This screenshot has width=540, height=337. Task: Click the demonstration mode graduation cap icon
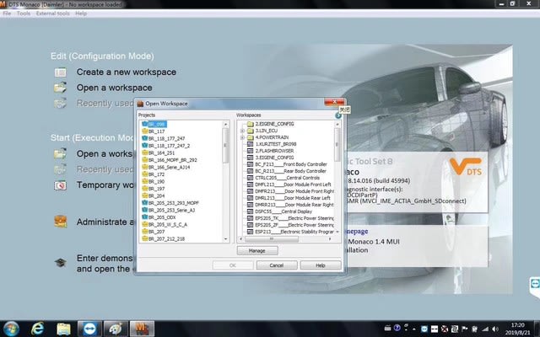coord(61,263)
